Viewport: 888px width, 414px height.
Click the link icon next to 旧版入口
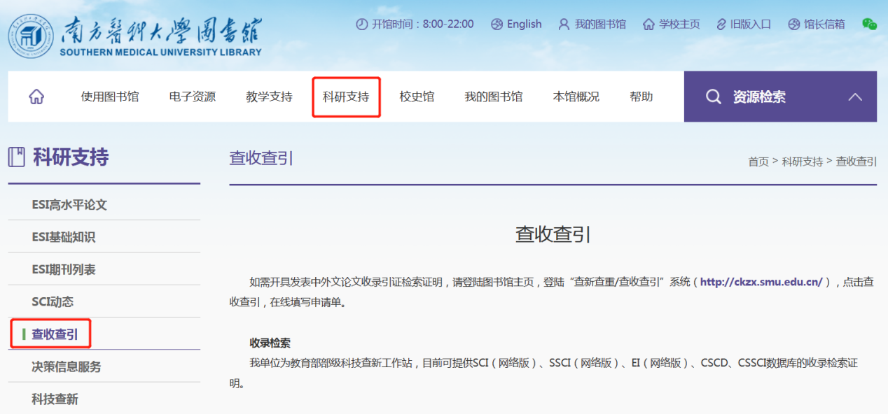coord(721,24)
